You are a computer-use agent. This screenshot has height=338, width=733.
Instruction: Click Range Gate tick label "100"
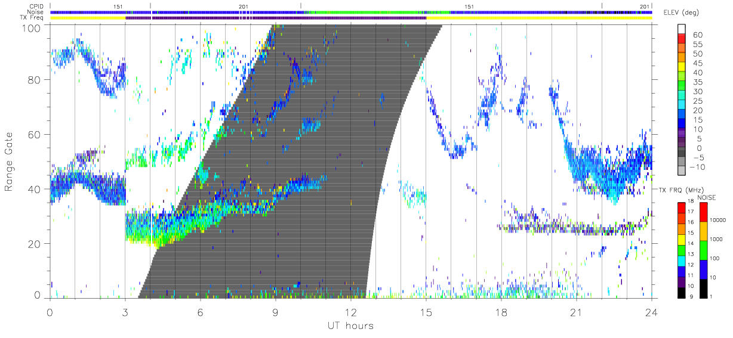coord(31,28)
